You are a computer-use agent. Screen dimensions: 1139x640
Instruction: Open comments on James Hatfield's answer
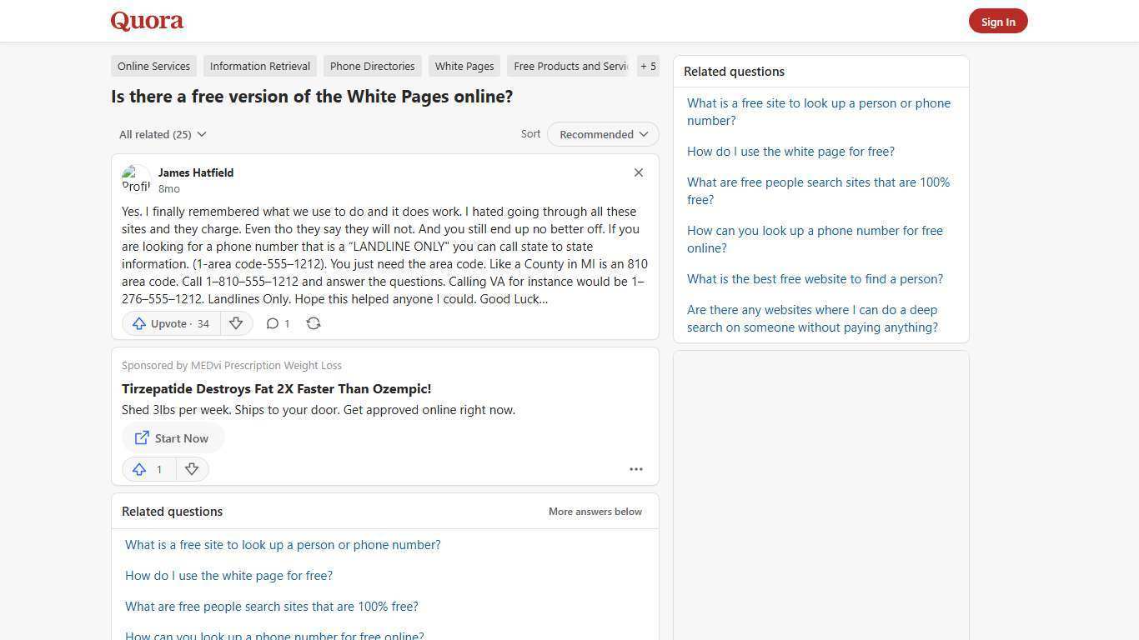(277, 323)
